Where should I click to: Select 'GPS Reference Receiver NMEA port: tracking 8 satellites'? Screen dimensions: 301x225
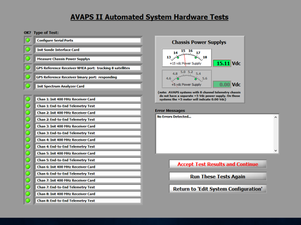(88, 68)
